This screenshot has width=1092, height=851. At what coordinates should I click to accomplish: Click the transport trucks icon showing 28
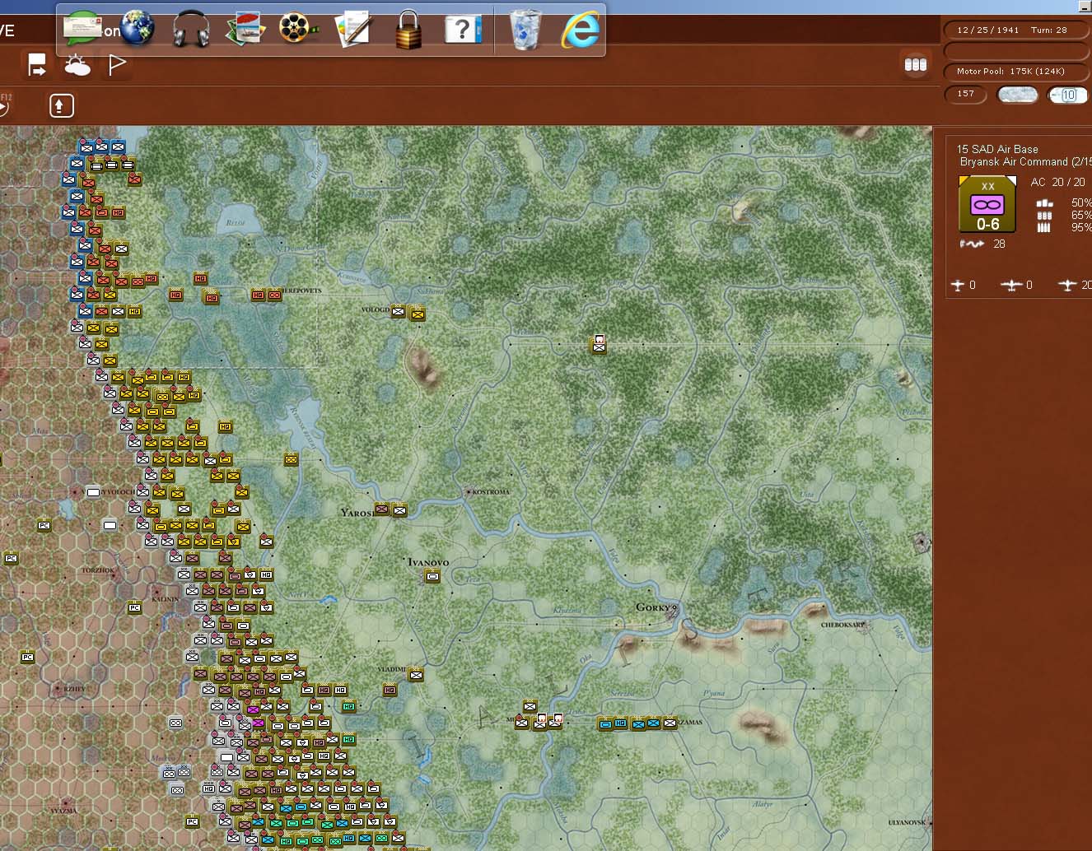click(x=972, y=244)
